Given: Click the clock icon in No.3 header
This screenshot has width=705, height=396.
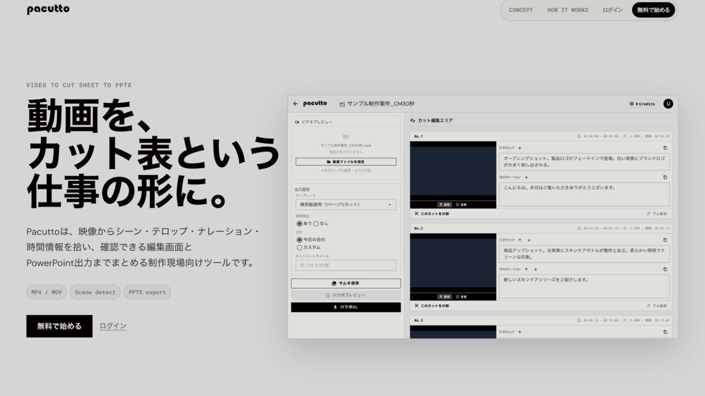Looking at the screenshot, I should pyautogui.click(x=579, y=320).
